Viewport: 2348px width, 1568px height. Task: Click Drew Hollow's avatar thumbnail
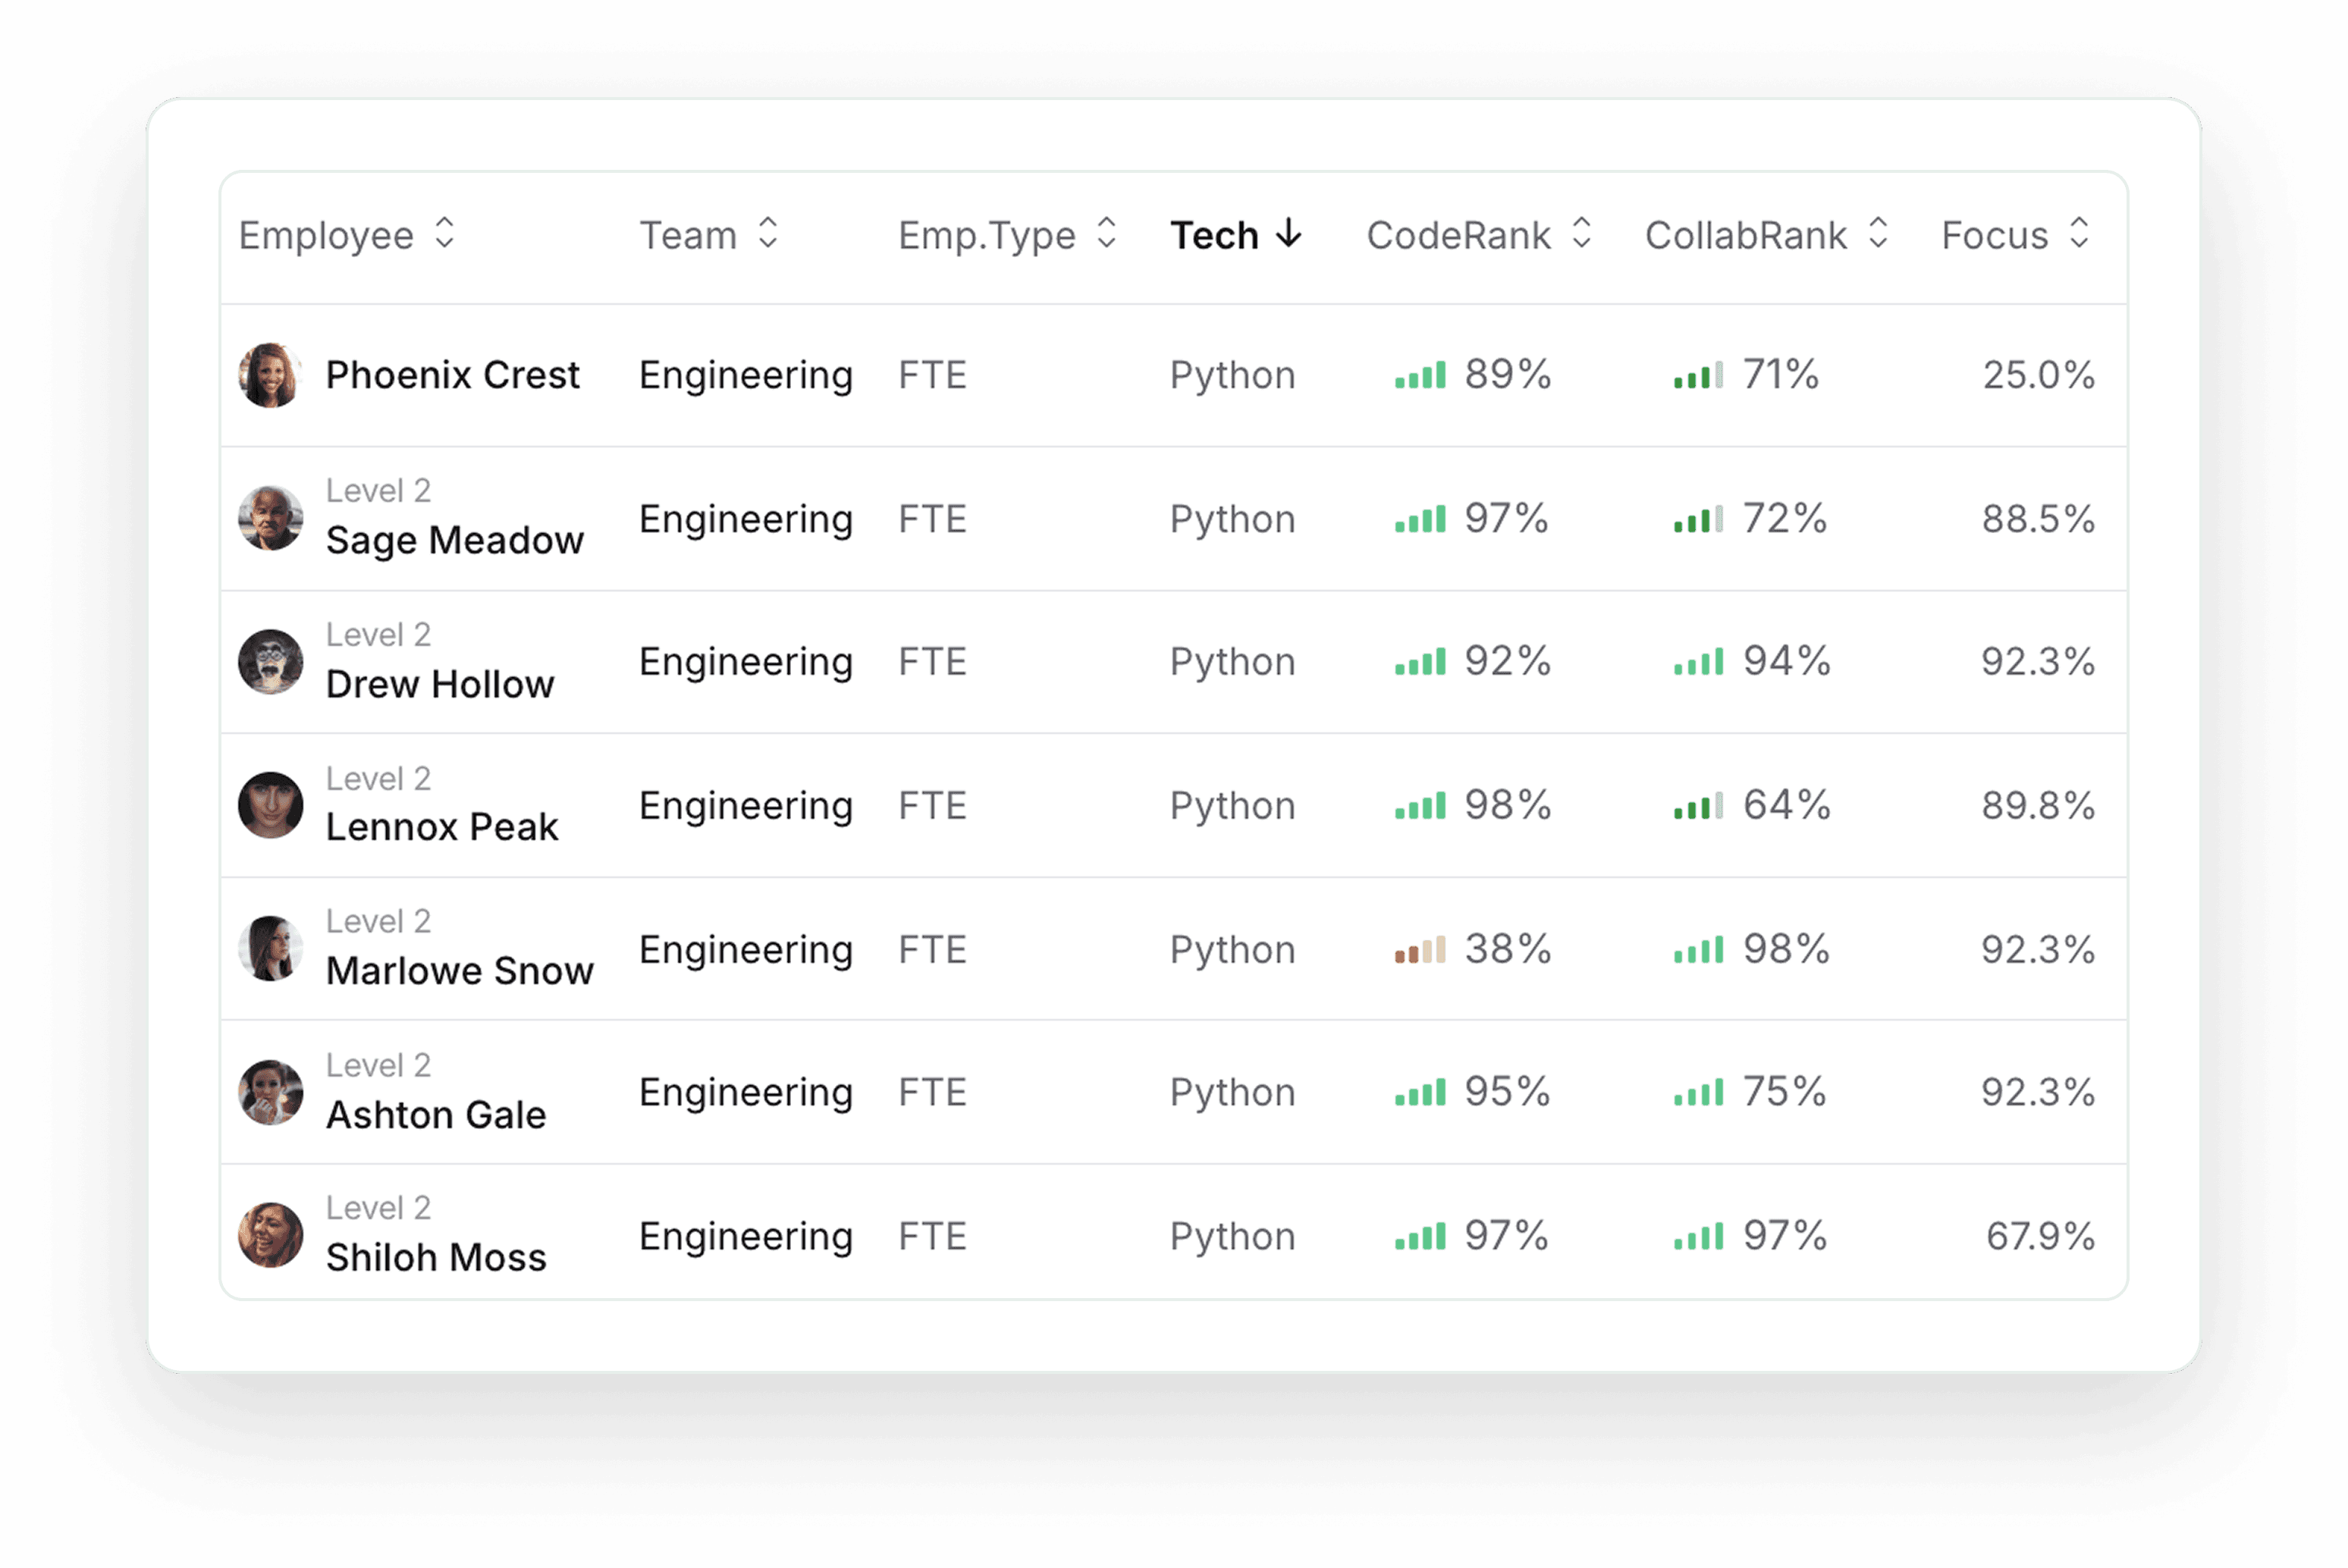[270, 662]
